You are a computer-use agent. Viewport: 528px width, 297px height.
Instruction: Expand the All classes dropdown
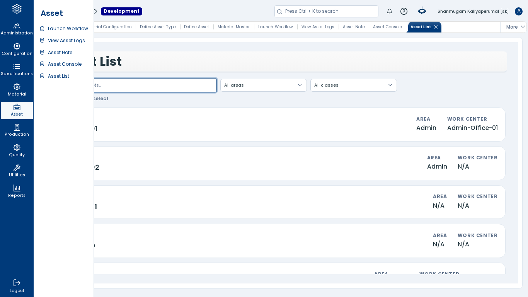(x=354, y=85)
